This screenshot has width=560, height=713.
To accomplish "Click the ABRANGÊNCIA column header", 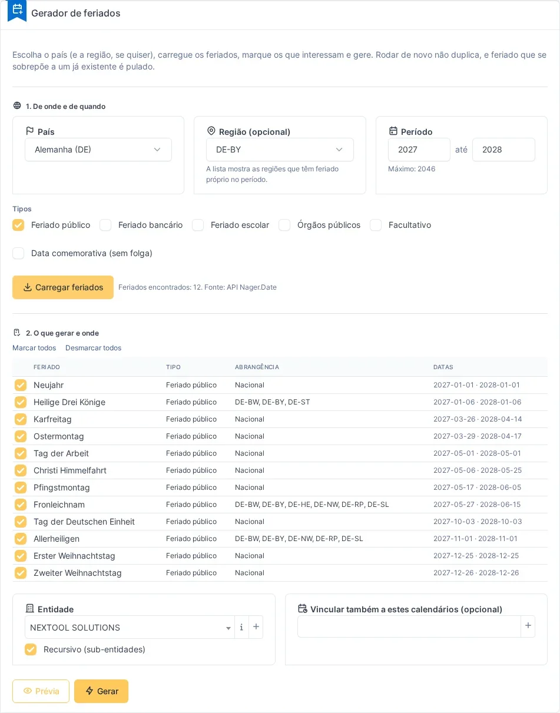I will [x=257, y=367].
